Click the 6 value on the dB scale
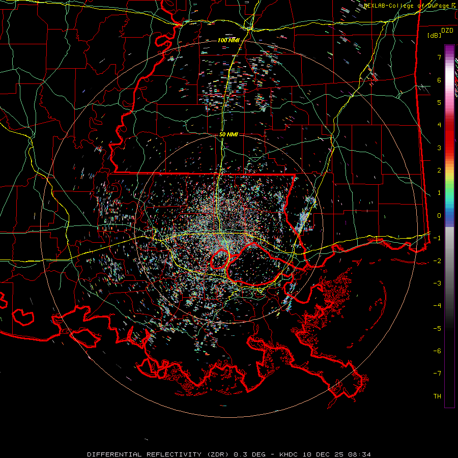 click(x=439, y=80)
